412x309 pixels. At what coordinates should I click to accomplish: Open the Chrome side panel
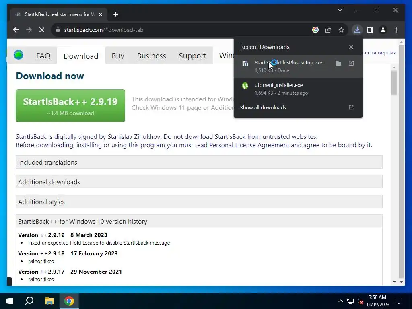point(370,30)
